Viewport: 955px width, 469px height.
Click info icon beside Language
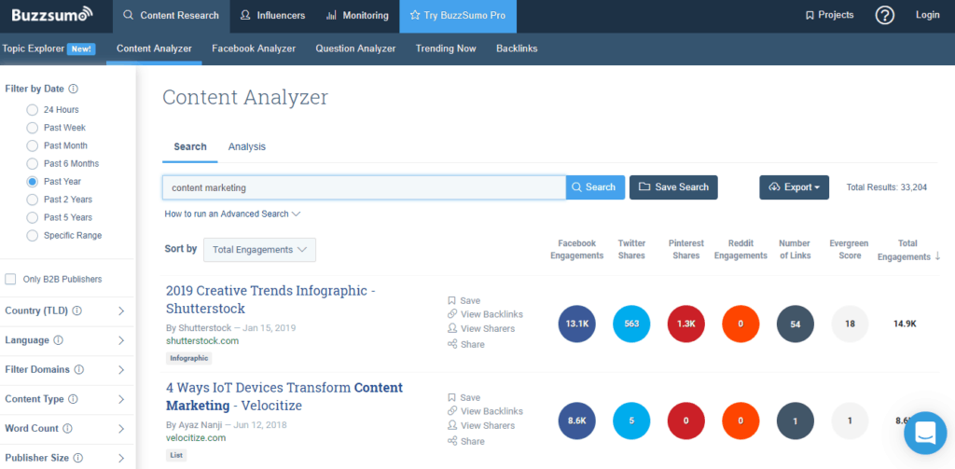58,340
